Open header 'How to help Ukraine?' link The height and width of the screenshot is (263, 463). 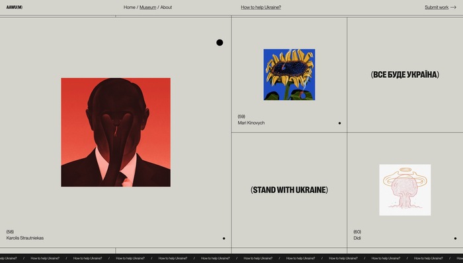tap(261, 7)
